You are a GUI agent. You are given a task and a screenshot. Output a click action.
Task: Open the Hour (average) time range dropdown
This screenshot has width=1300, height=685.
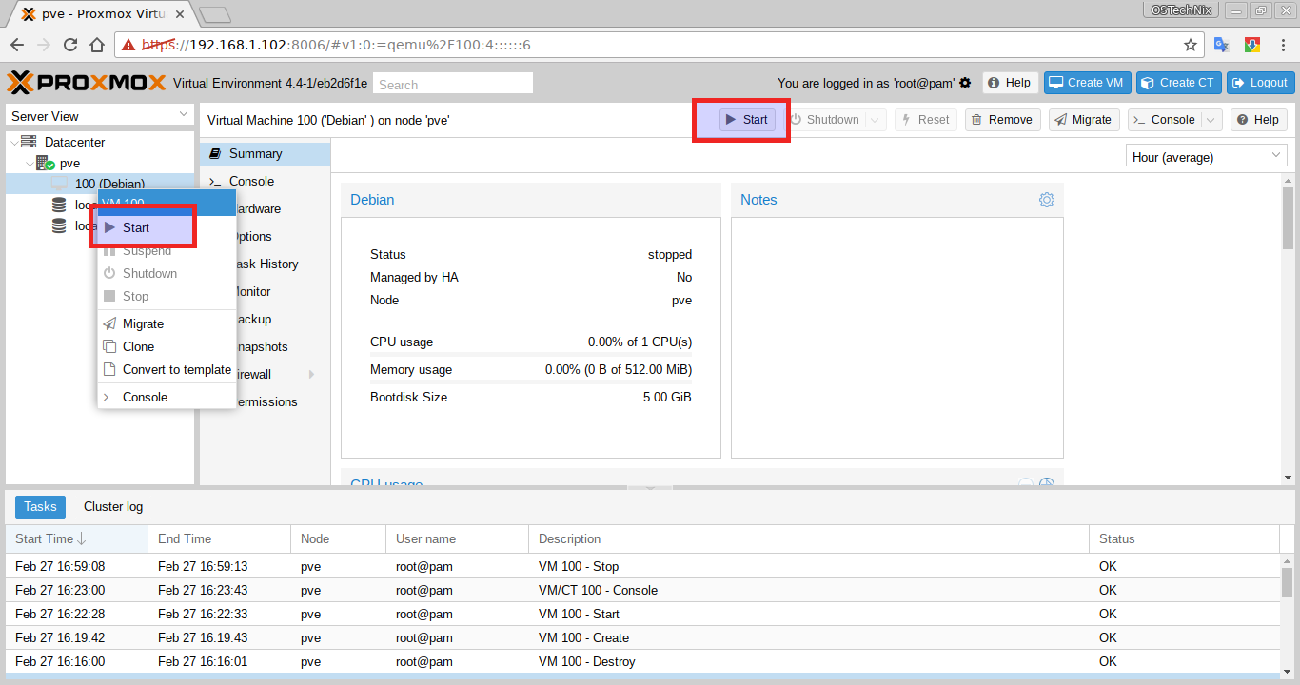1207,156
